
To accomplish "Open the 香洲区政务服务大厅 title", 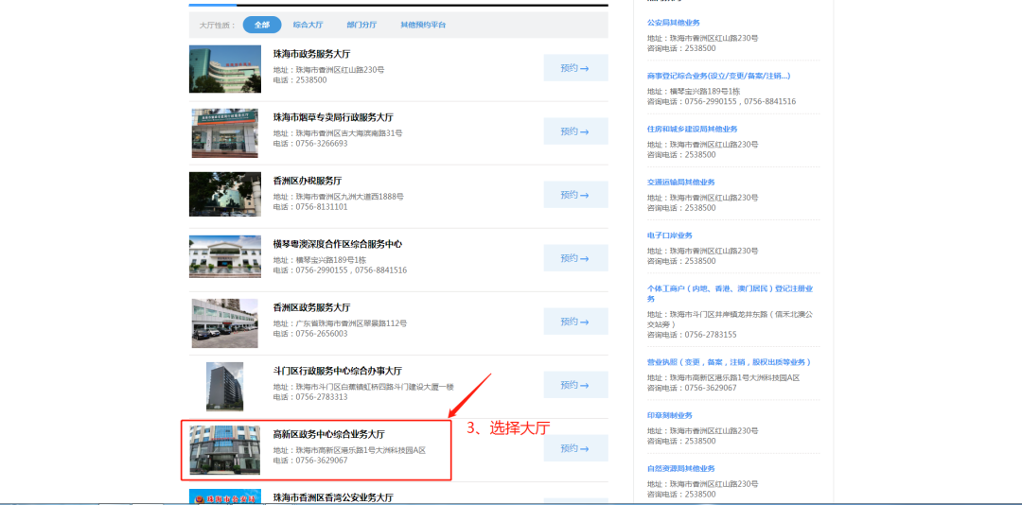I will click(311, 307).
